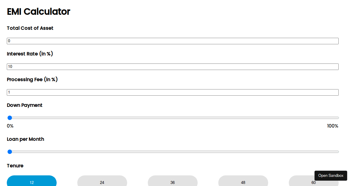This screenshot has width=354, height=186.
Task: Click the Open Sandbox button
Action: pyautogui.click(x=331, y=175)
